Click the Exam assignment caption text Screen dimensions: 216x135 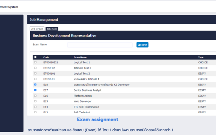[98, 120]
